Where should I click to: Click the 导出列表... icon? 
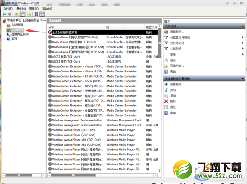click(166, 66)
